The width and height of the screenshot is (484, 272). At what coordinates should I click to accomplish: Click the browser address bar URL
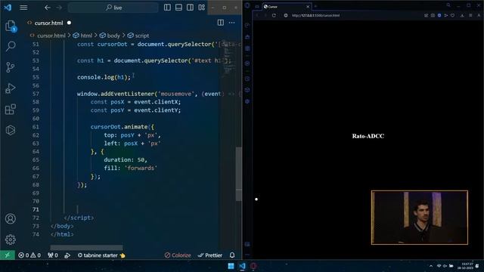click(316, 15)
